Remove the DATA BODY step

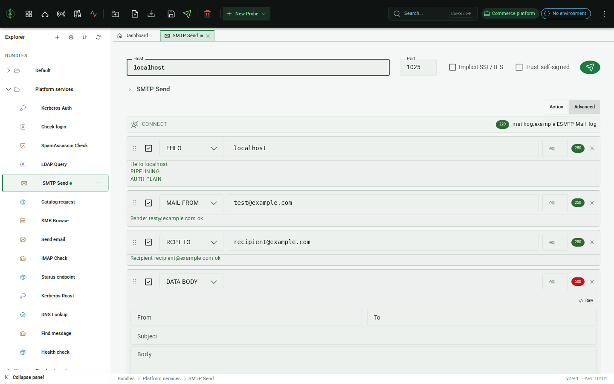592,282
